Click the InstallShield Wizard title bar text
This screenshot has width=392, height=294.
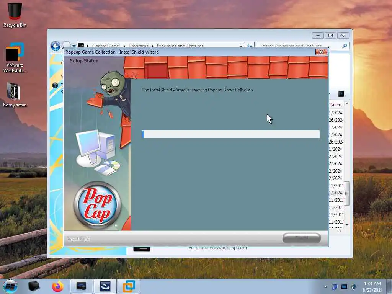tap(112, 52)
